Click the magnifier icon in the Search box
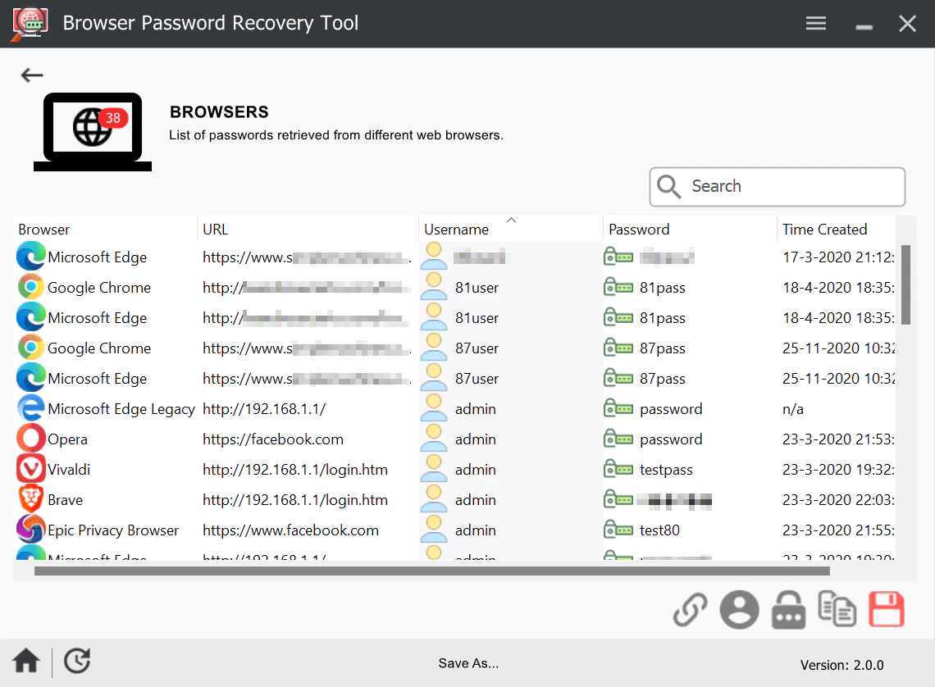 click(668, 186)
